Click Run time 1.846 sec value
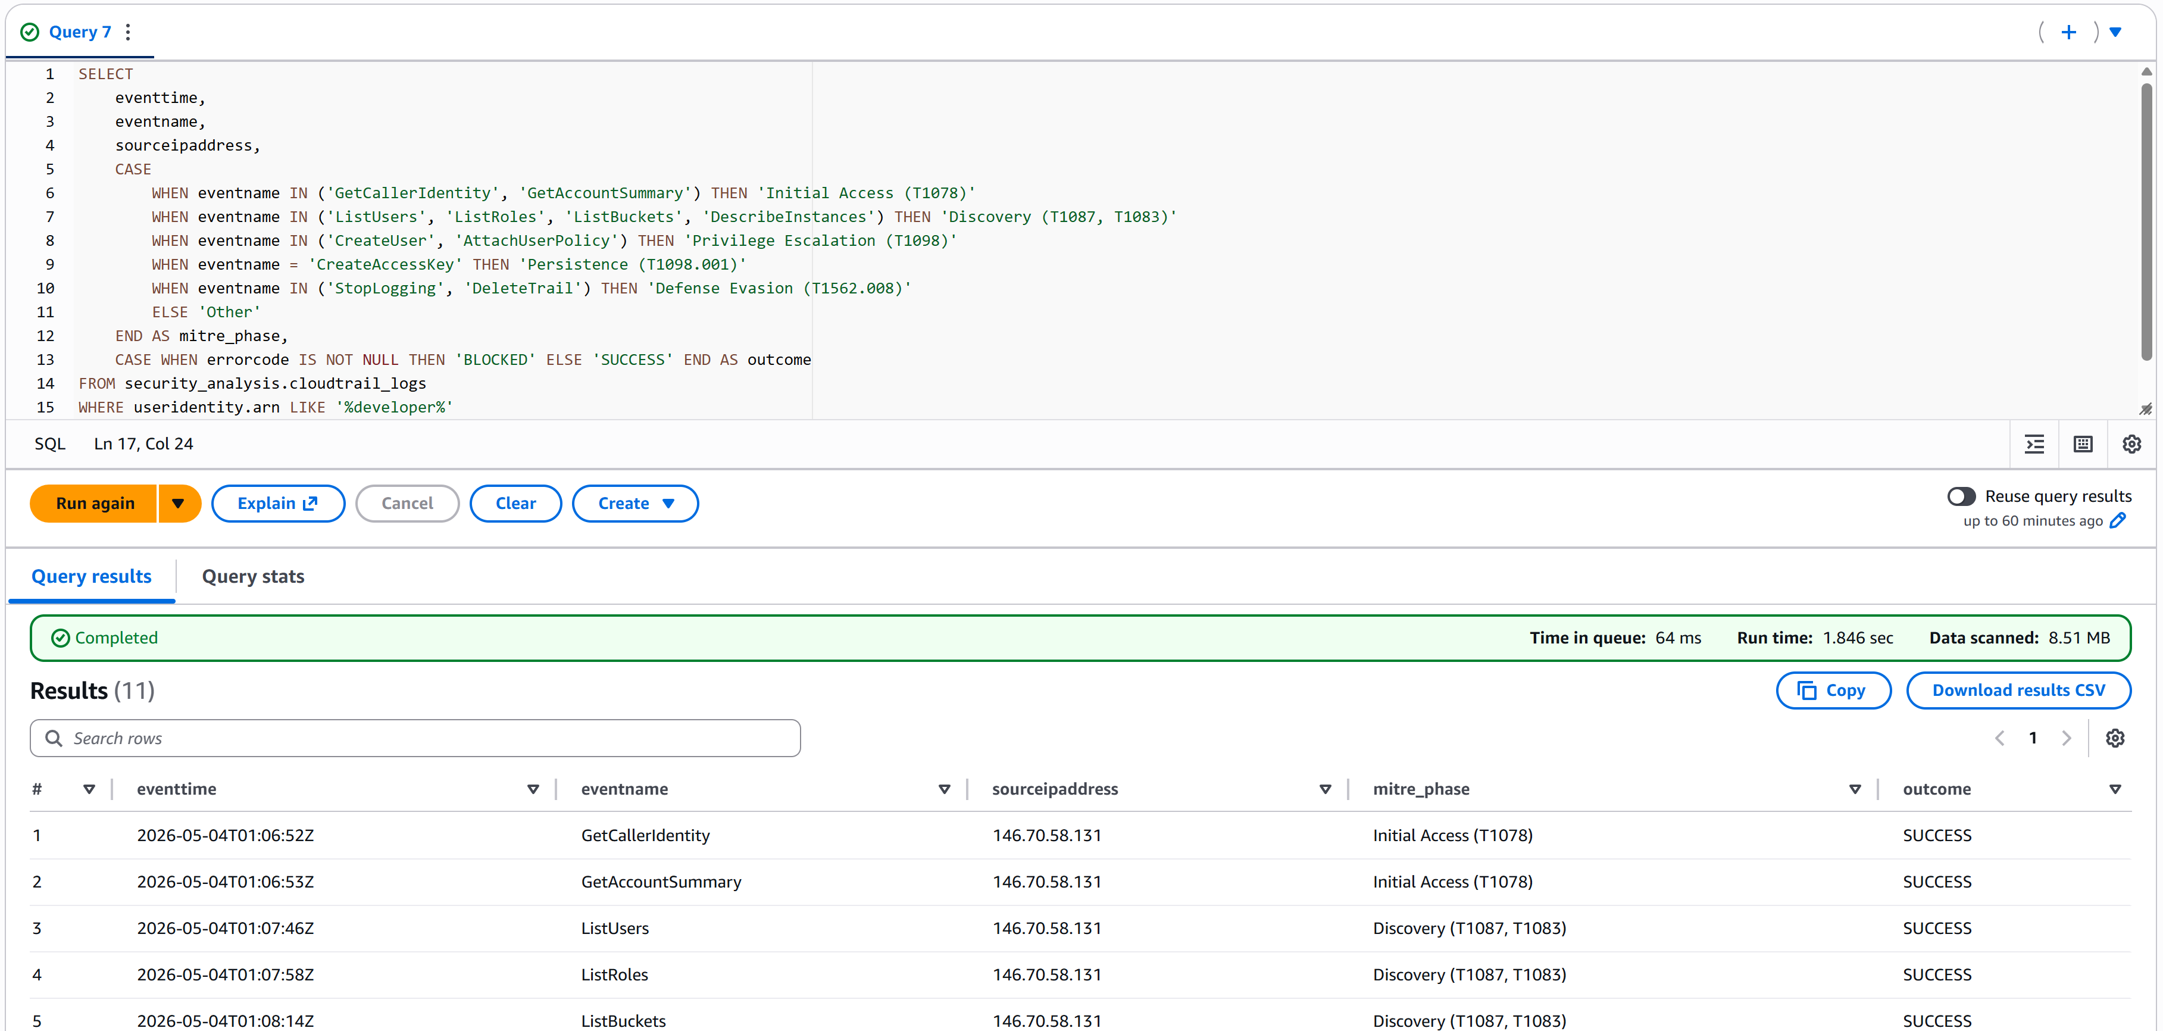The width and height of the screenshot is (2163, 1031). [x=1857, y=638]
